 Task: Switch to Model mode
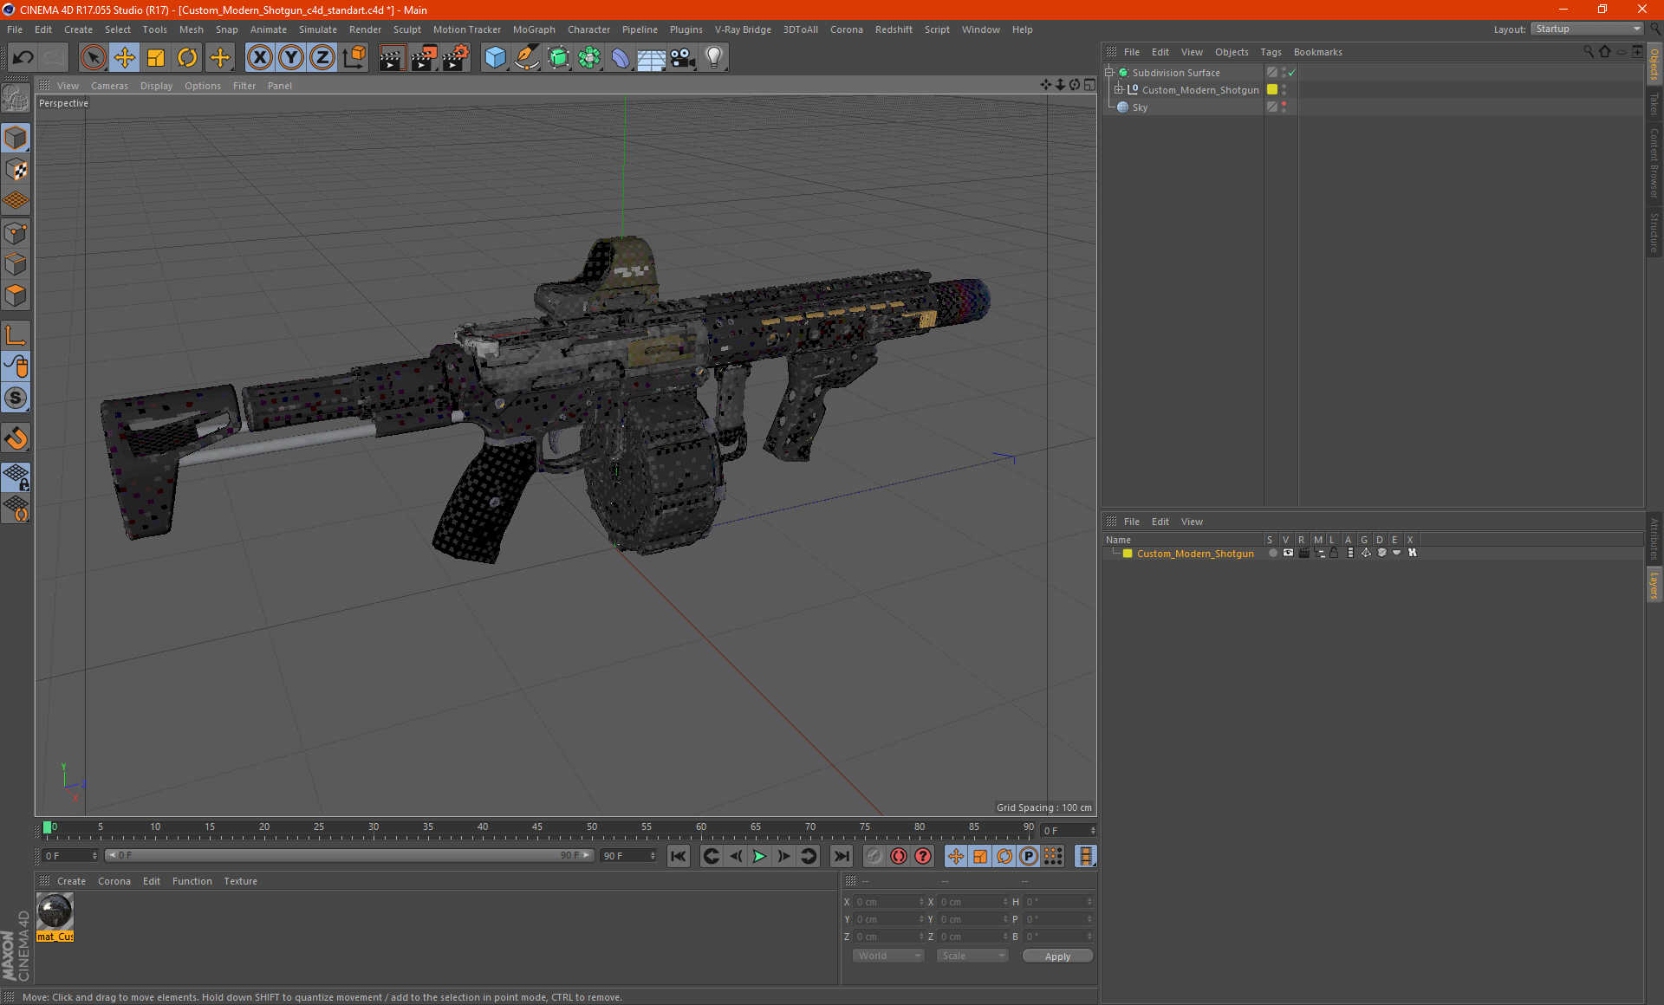click(x=16, y=139)
